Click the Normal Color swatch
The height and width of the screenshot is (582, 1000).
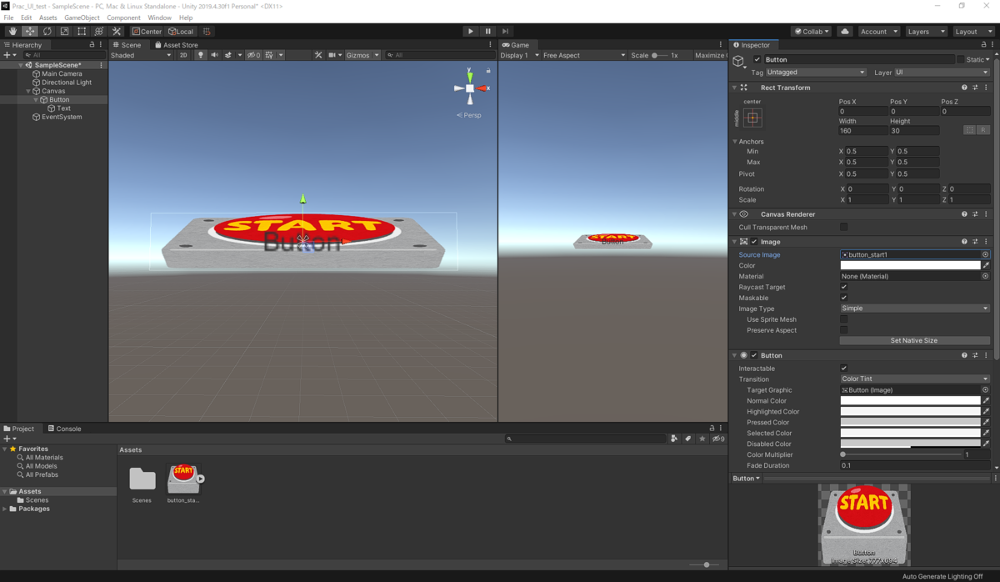click(910, 400)
